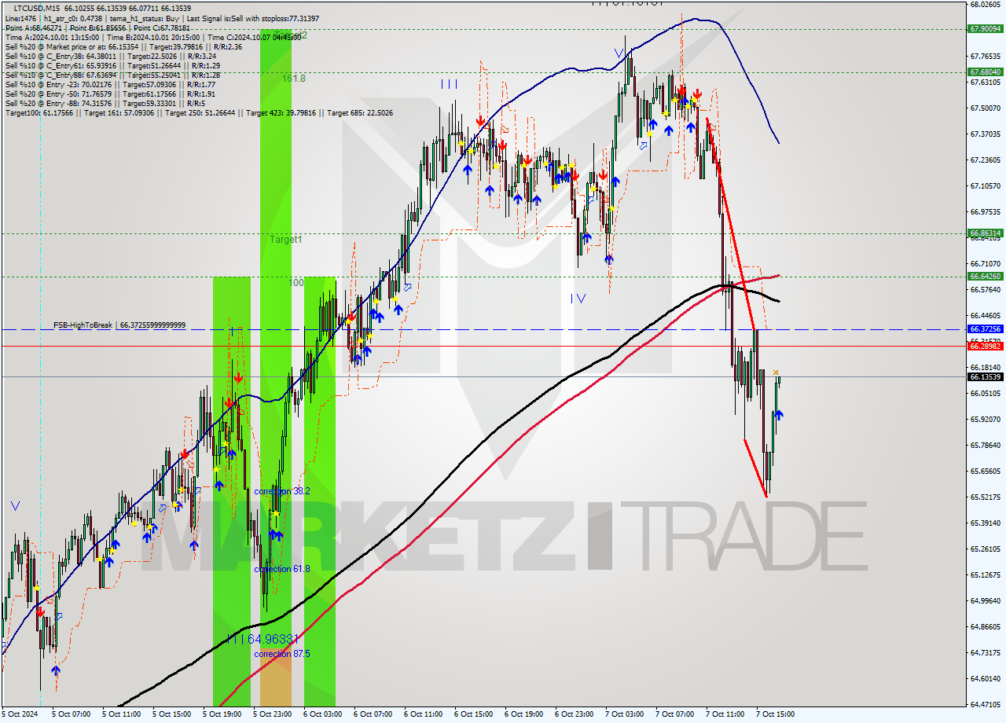The width and height of the screenshot is (1006, 723).
Task: Click the 67.23605 price scale value
Action: pyautogui.click(x=985, y=160)
